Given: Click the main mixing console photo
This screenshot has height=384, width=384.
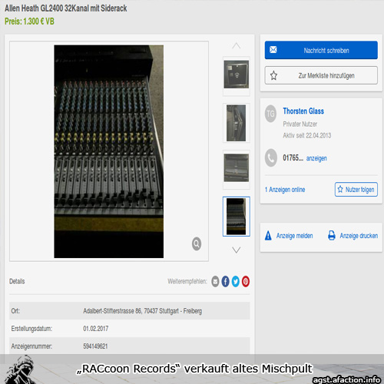Looking at the screenshot, I should [x=109, y=151].
